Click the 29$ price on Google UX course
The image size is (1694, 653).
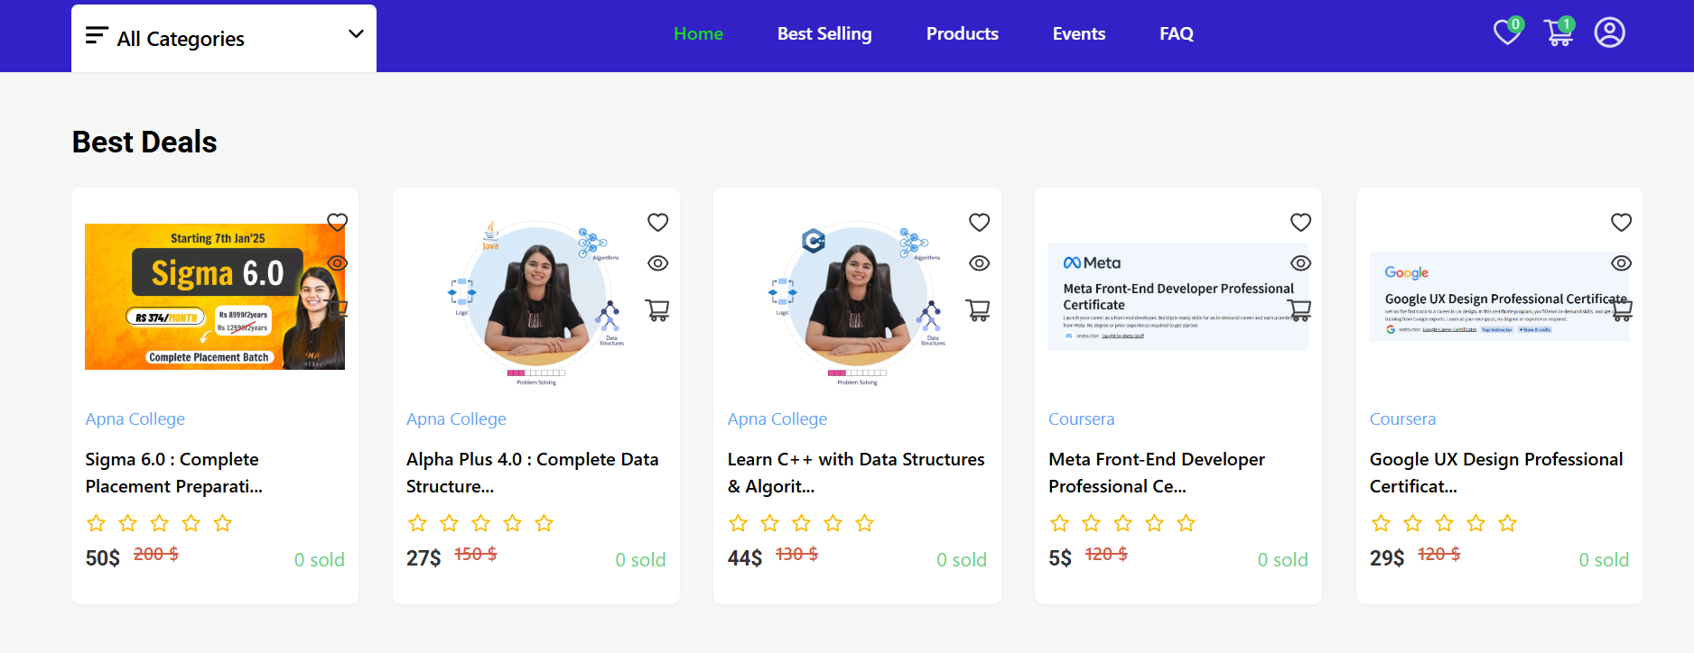pyautogui.click(x=1387, y=558)
